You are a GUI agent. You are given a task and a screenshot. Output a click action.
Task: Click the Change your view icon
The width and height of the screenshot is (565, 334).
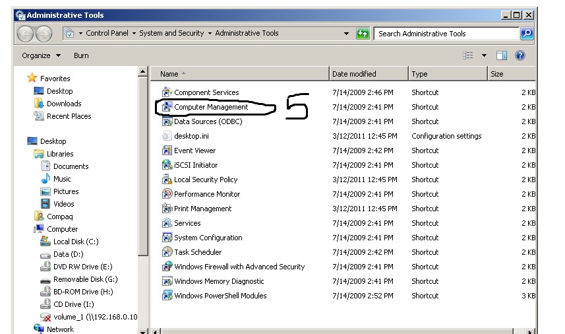[467, 55]
